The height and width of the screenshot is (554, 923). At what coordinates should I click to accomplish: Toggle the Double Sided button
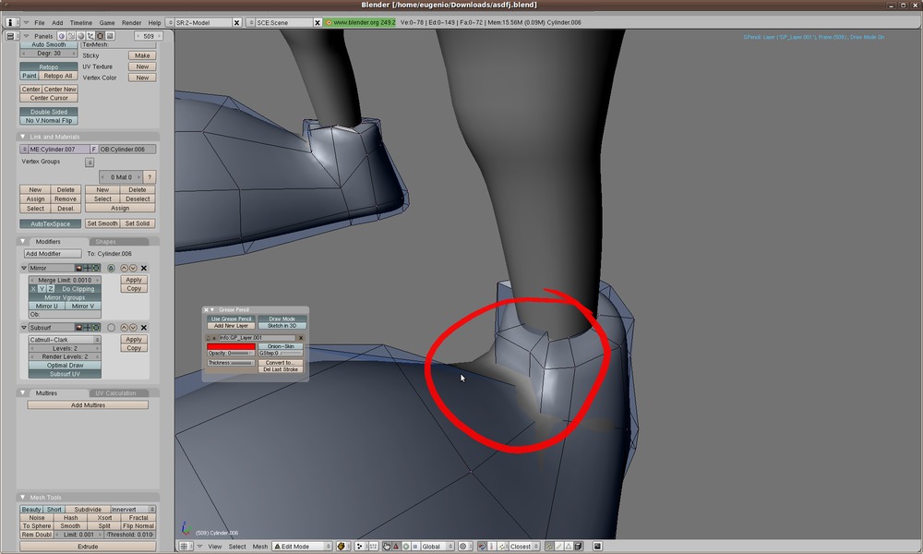(x=49, y=112)
